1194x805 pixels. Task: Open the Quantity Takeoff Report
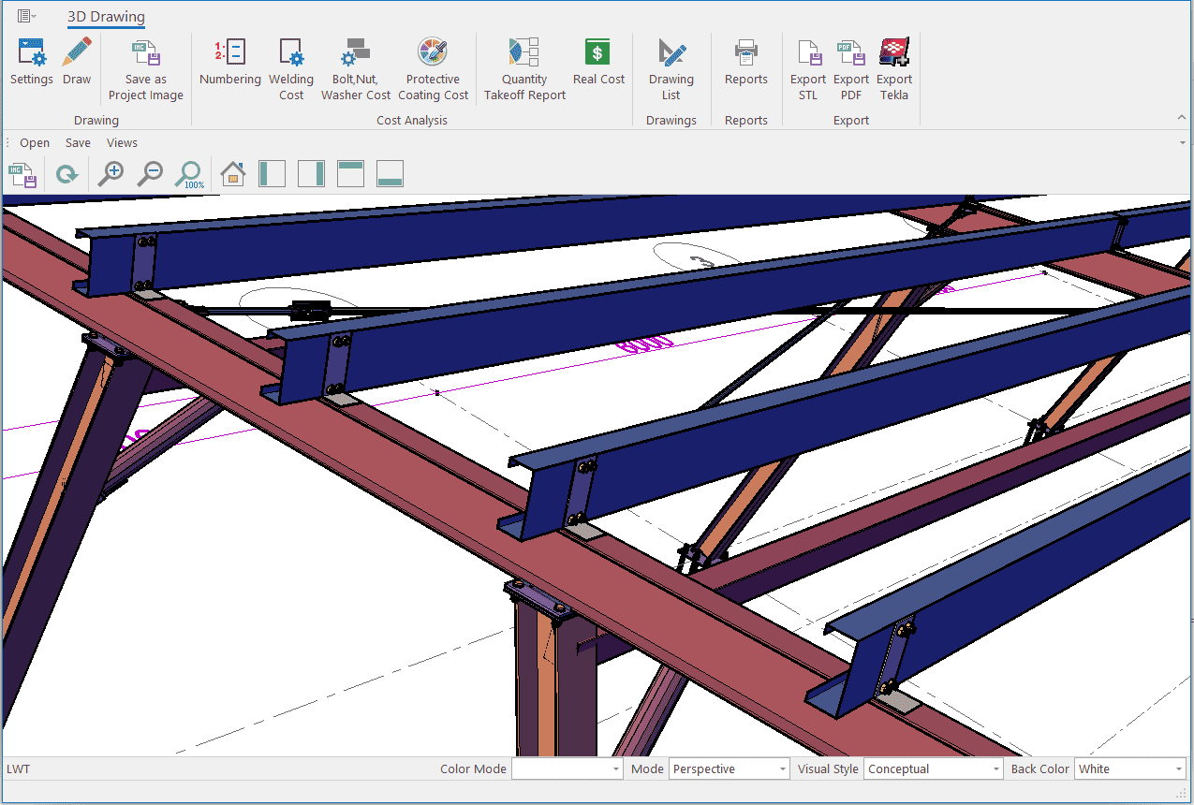pos(524,70)
